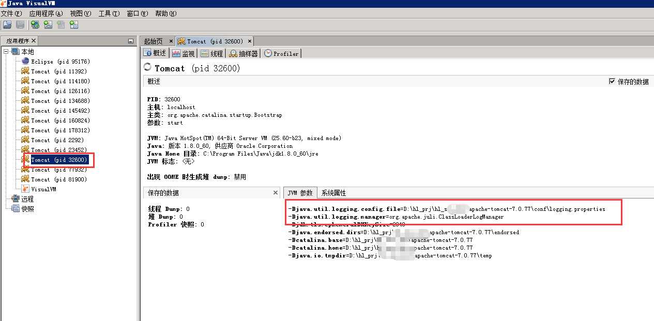
Task: Switch to the 线程 subtab
Action: 212,53
